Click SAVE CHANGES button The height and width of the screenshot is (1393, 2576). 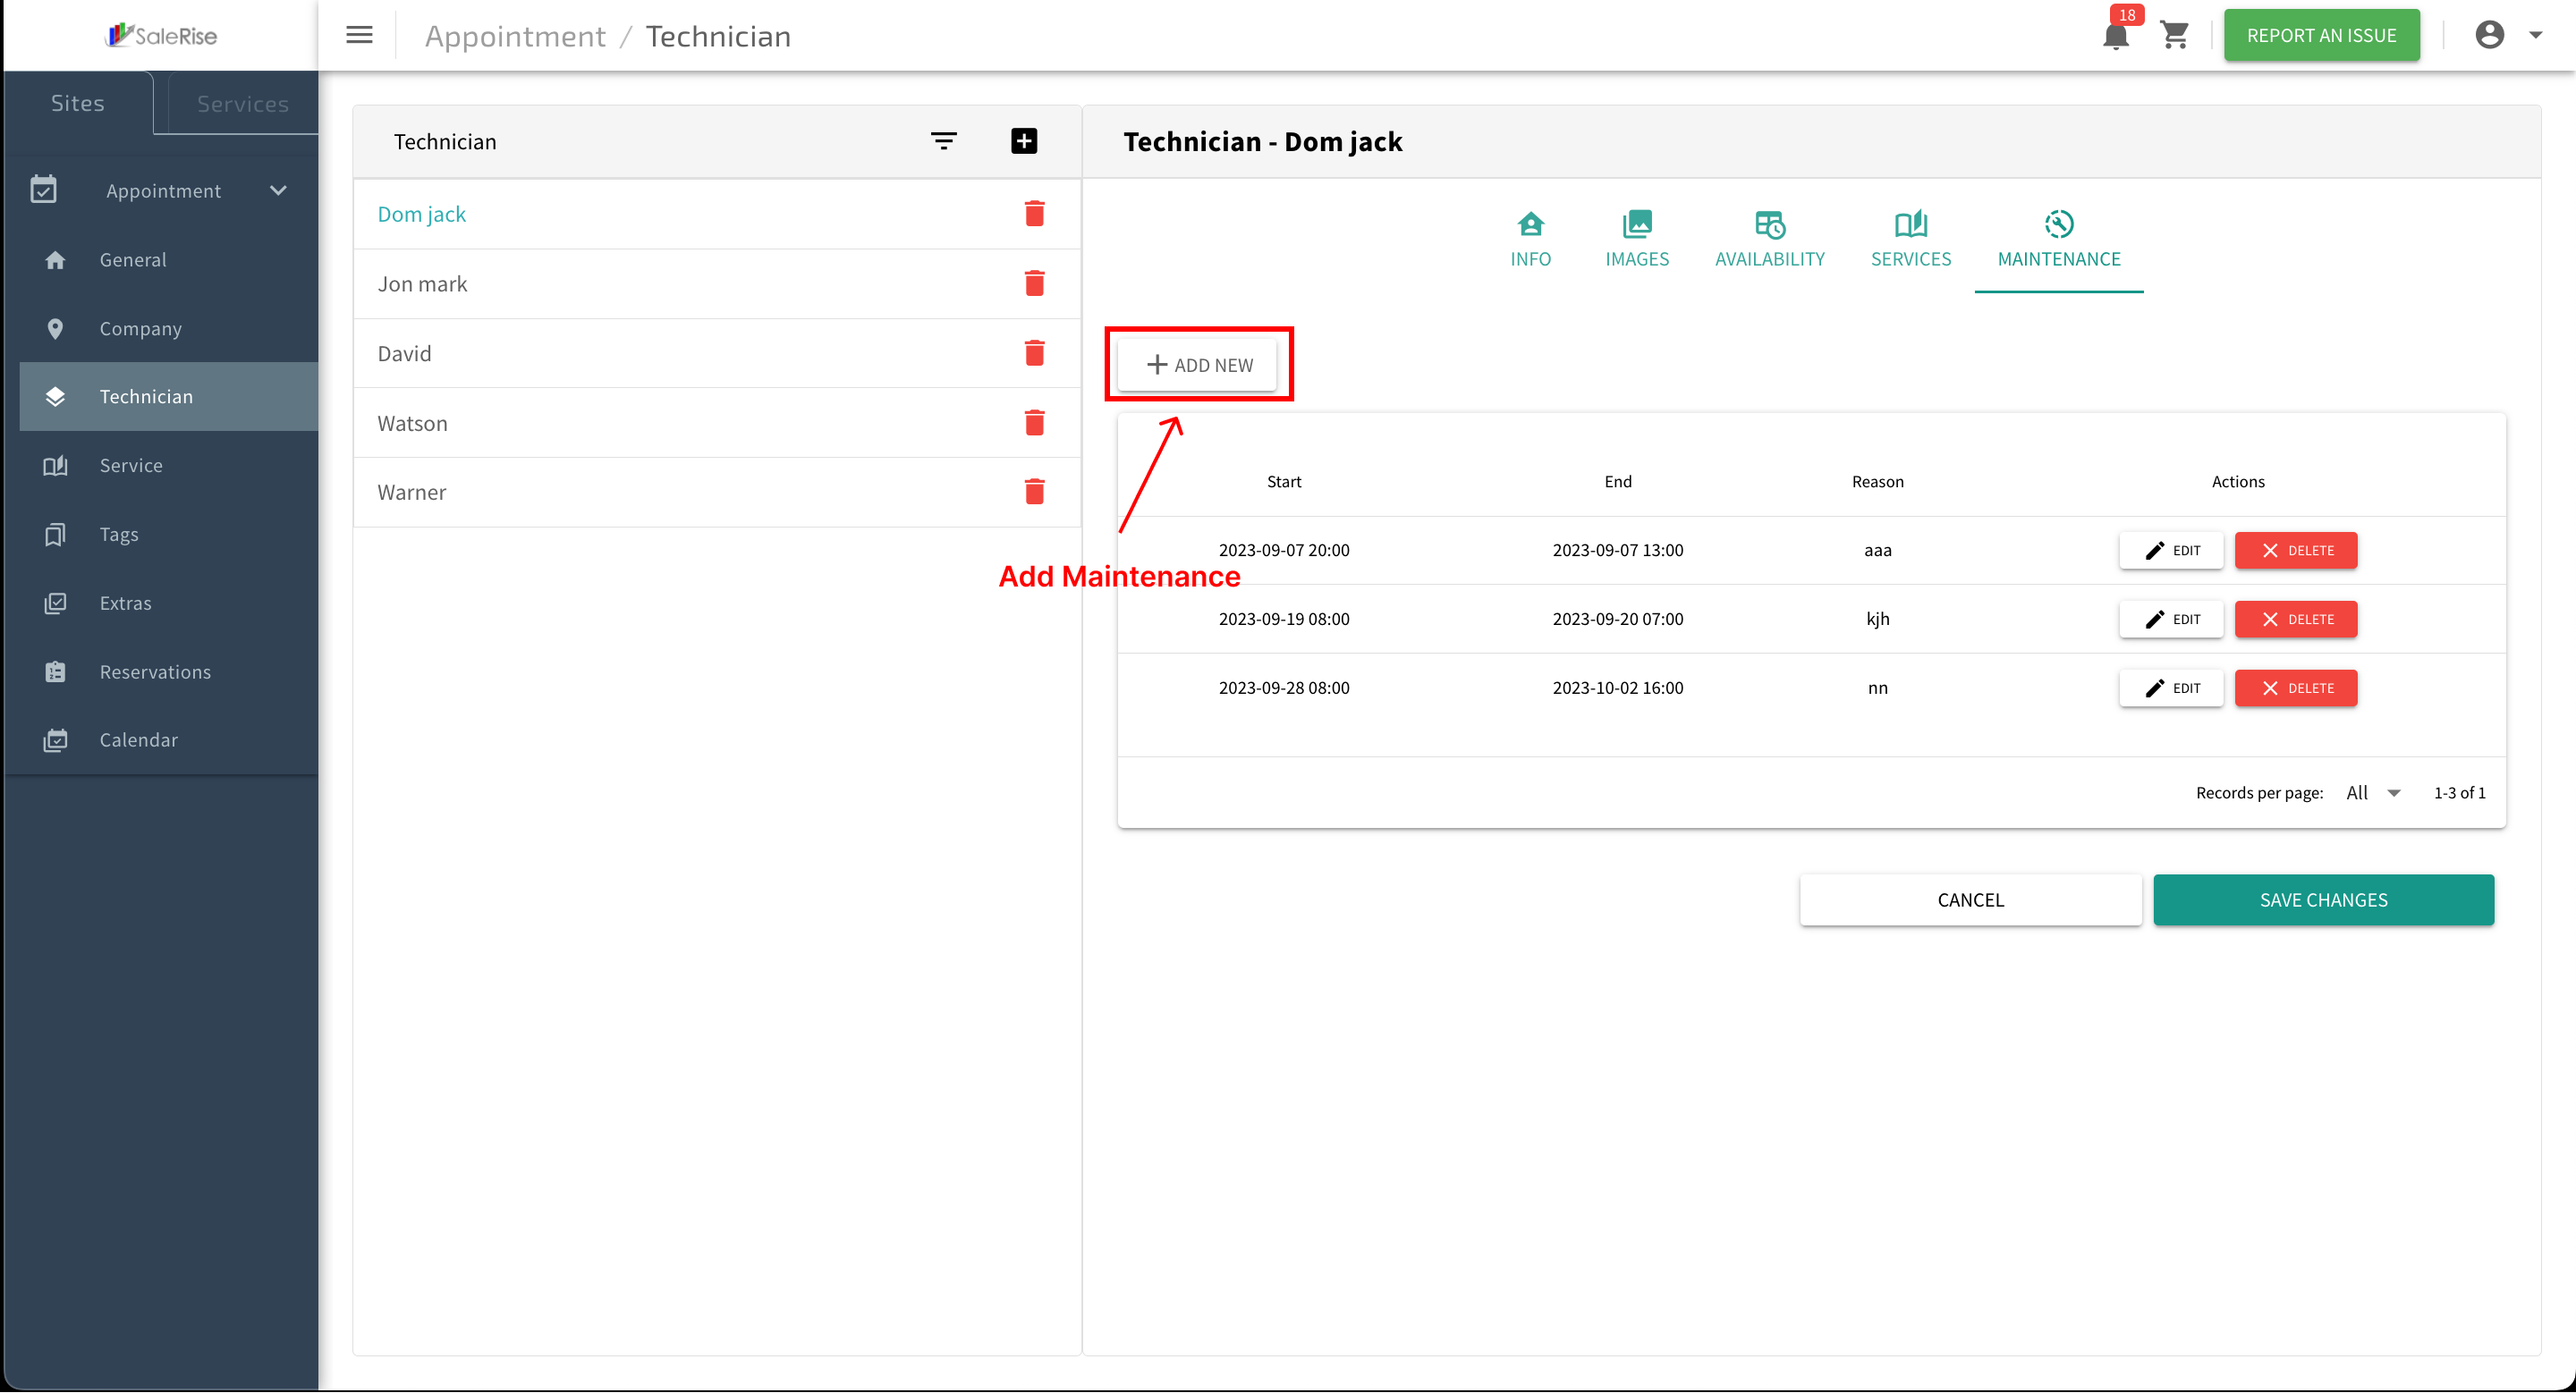pyautogui.click(x=2323, y=900)
